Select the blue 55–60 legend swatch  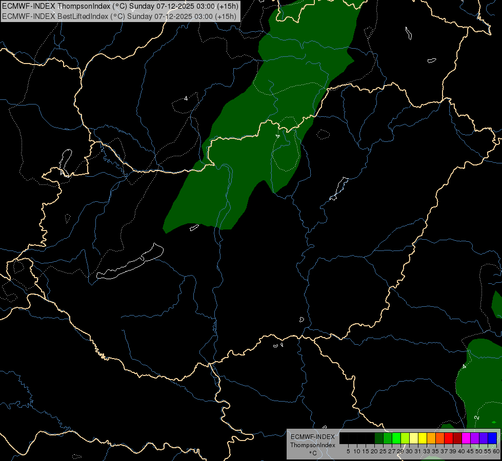(x=492, y=438)
